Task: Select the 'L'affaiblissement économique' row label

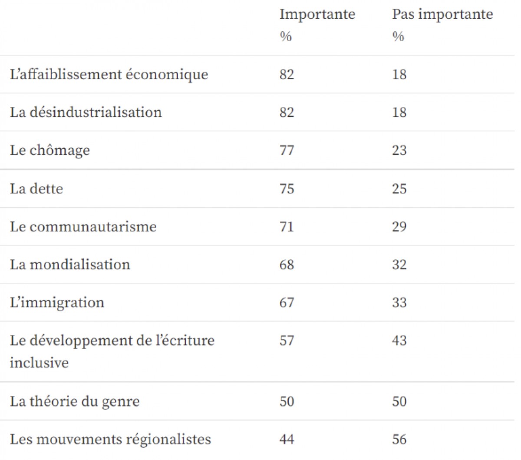Action: coord(109,74)
